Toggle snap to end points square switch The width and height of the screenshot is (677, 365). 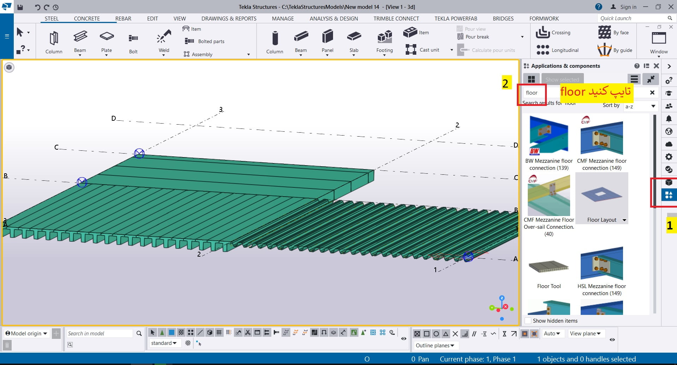pyautogui.click(x=427, y=334)
